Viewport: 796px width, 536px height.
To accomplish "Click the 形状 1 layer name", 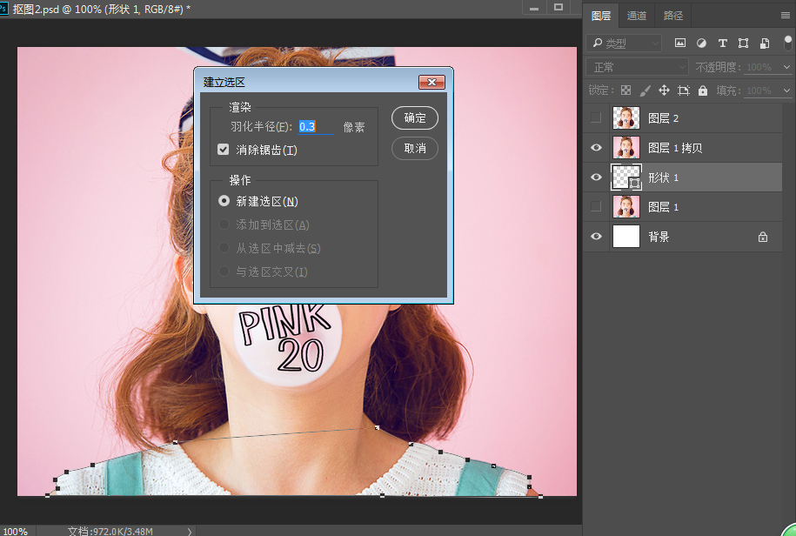I will 663,178.
